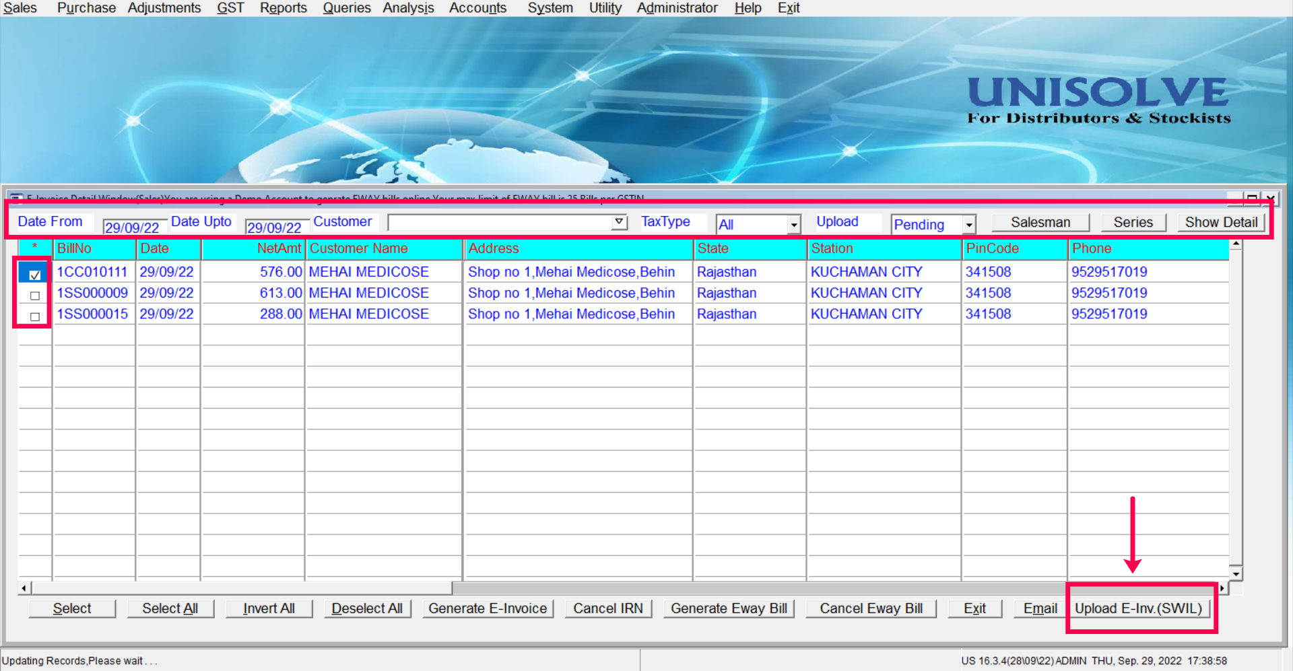Click the Date From input field
The width and height of the screenshot is (1293, 671).
pyautogui.click(x=135, y=227)
